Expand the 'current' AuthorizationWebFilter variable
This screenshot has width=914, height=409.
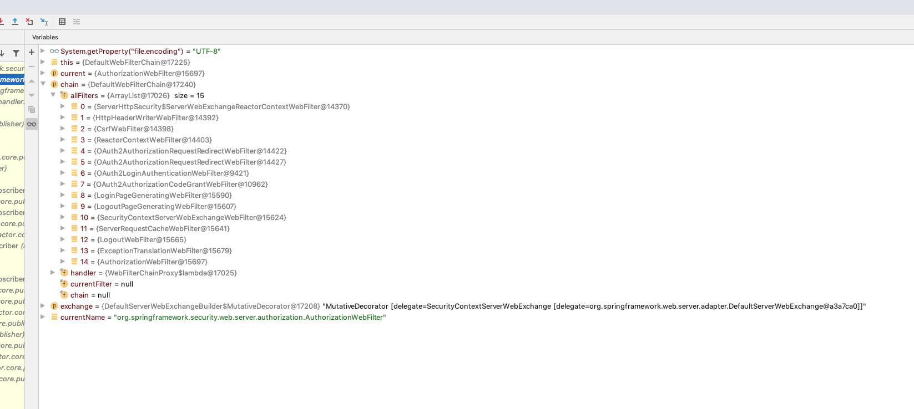tap(43, 73)
